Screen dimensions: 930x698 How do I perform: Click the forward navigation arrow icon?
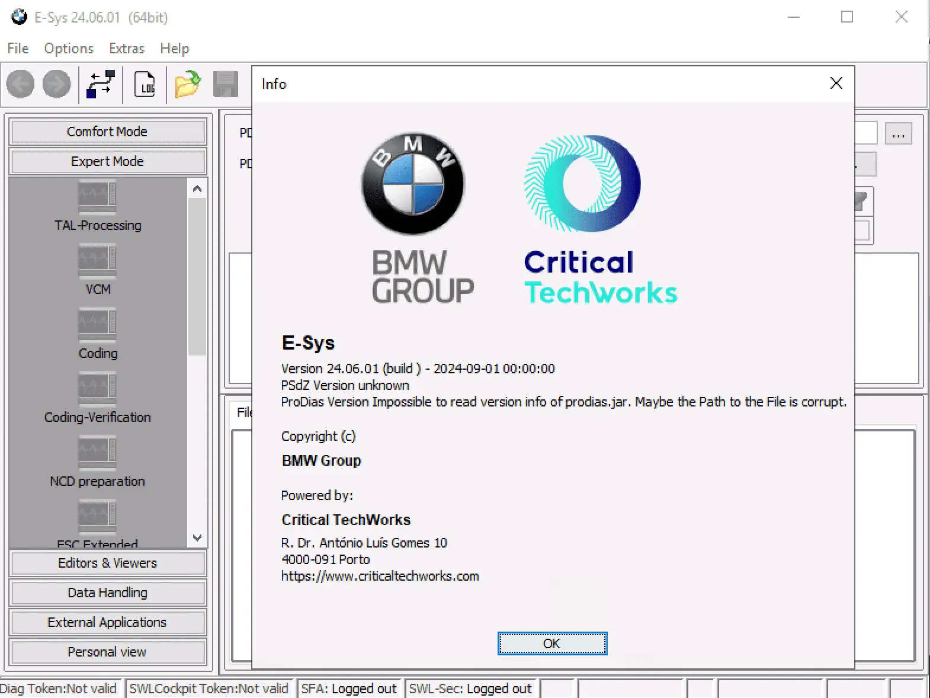tap(57, 84)
